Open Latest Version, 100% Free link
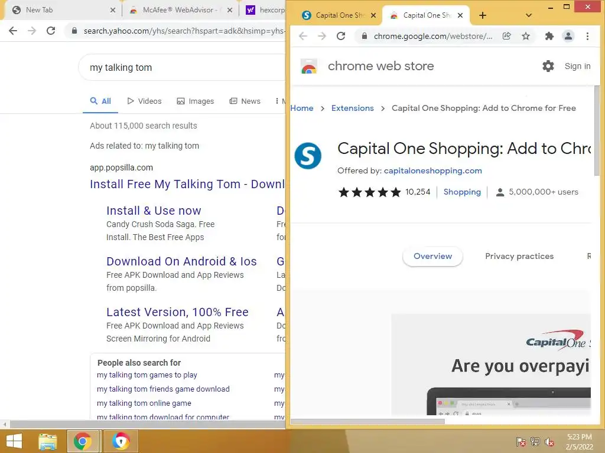 [177, 312]
